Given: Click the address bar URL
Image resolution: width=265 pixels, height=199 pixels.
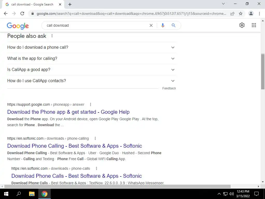Looking at the screenshot, I should click(131, 13).
